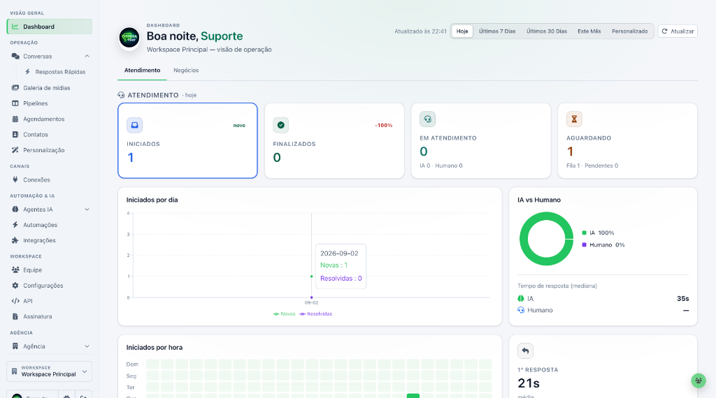Open Contatos address book icon

[x=15, y=135]
